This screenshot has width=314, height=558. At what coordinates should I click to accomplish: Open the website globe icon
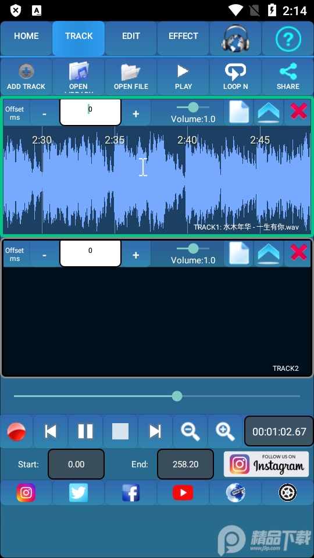[x=235, y=492]
